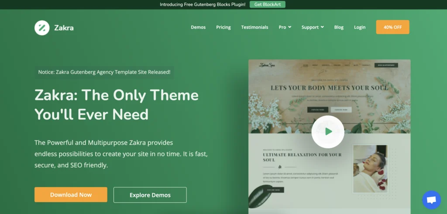
Task: Expand the Support menu chevron
Action: (x=322, y=27)
